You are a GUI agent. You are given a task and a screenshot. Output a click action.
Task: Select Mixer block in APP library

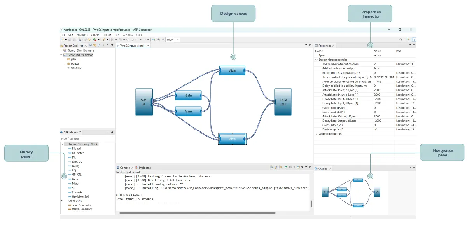76,183
